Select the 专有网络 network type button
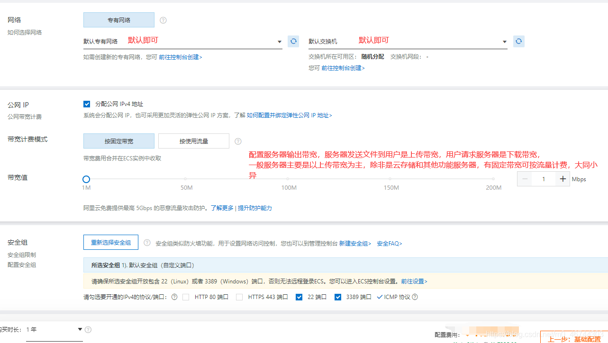Viewport: 608px width, 343px height. click(119, 20)
